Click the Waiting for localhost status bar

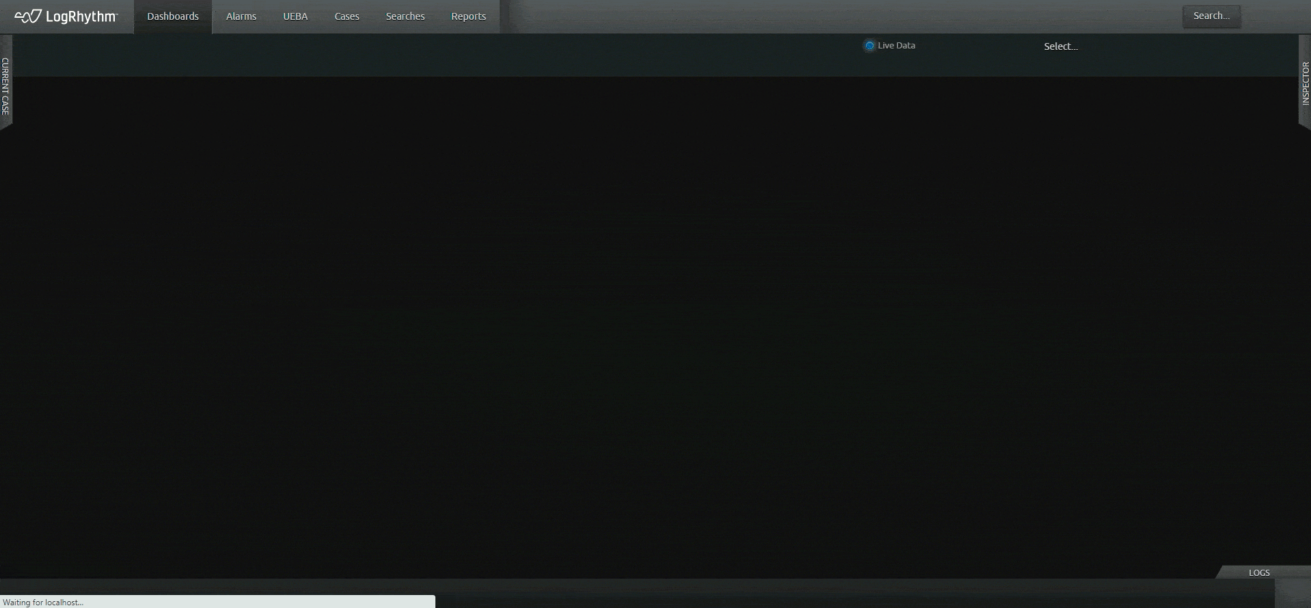(x=217, y=602)
